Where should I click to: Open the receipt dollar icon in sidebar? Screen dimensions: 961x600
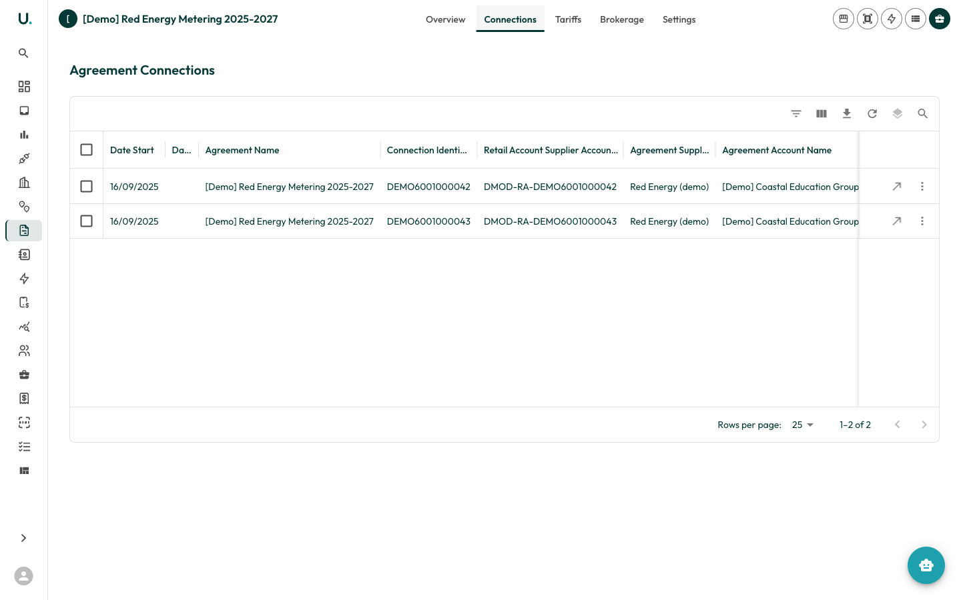tap(24, 399)
